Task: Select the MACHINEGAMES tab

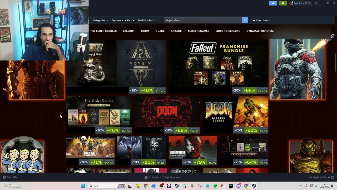Action: 199,31
